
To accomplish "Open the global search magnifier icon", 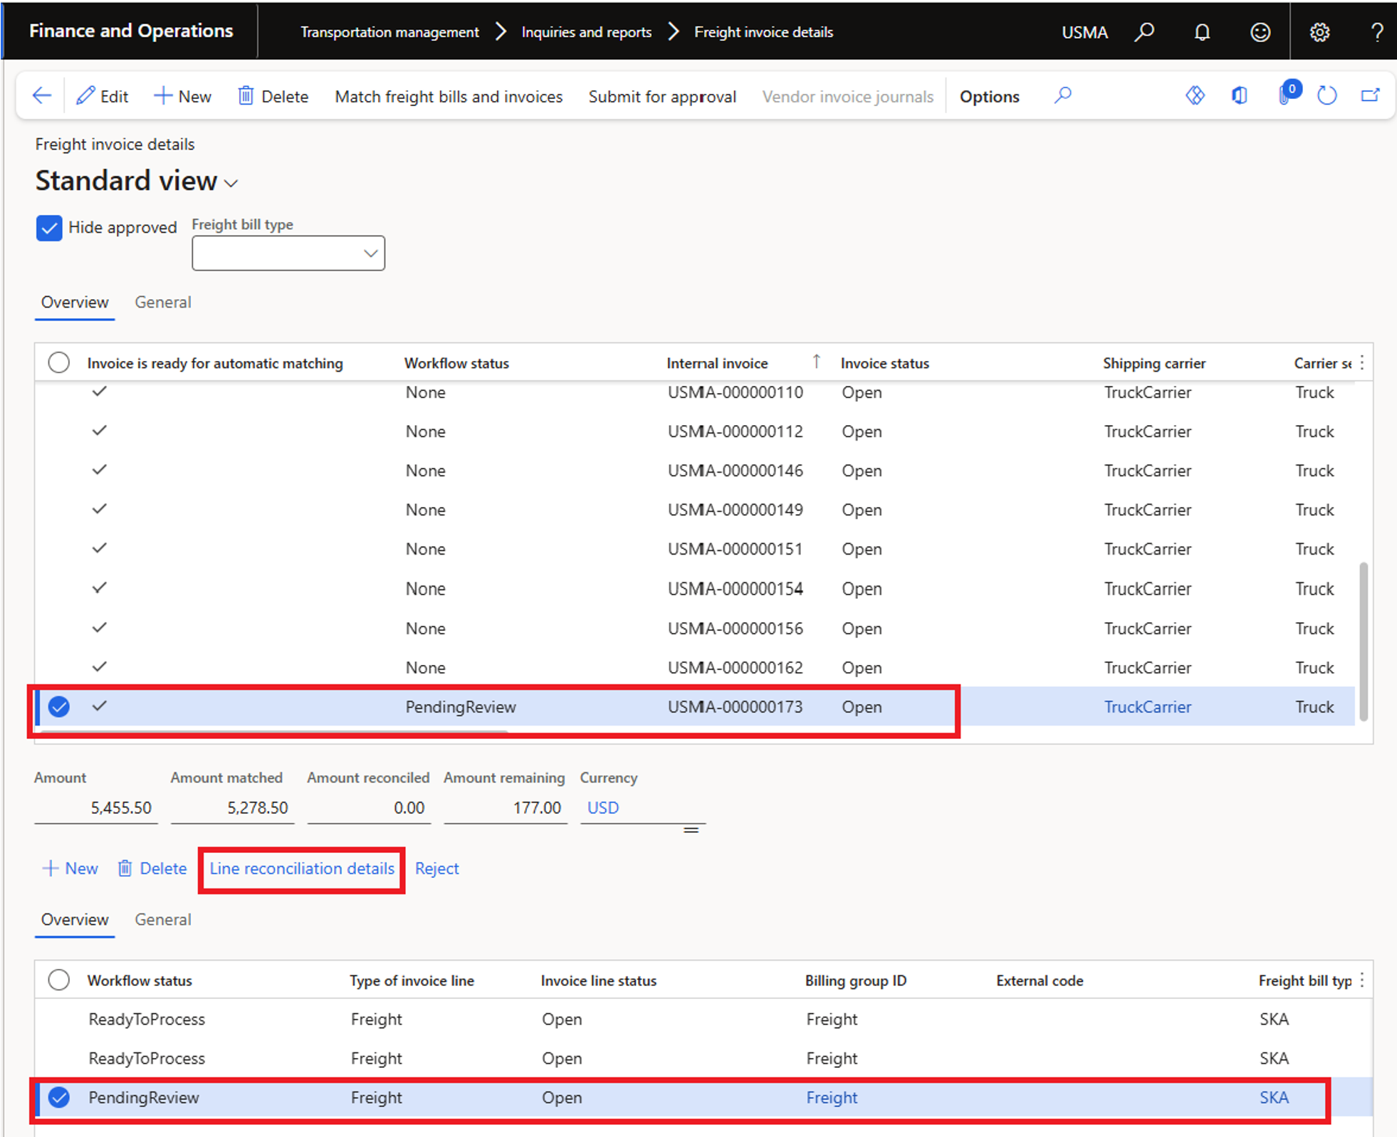I will (x=1144, y=32).
